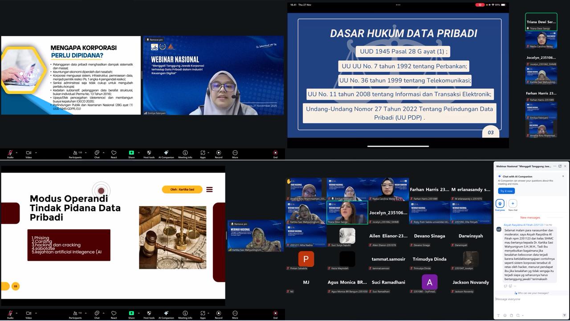Image resolution: width=570 pixels, height=321 pixels.
Task: Expand the Audio options chevron
Action: [x=16, y=313]
